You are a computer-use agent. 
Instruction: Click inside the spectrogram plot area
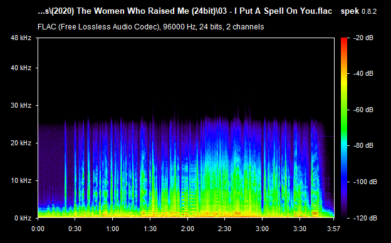click(x=186, y=128)
